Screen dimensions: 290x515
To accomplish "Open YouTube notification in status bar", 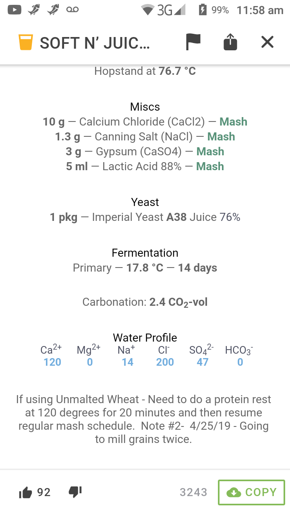I will point(14,10).
